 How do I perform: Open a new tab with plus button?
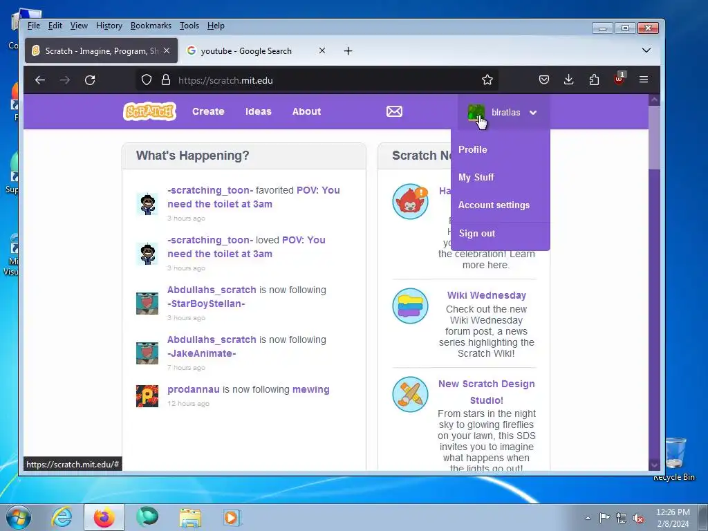click(348, 51)
